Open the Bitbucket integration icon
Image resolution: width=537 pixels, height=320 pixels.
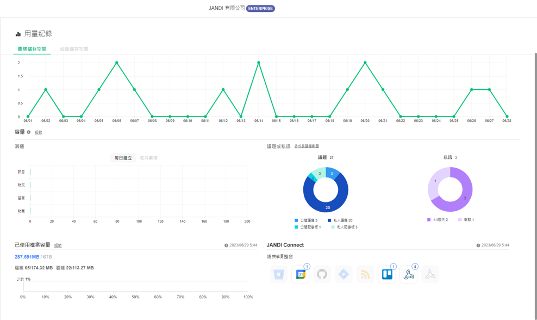click(279, 275)
